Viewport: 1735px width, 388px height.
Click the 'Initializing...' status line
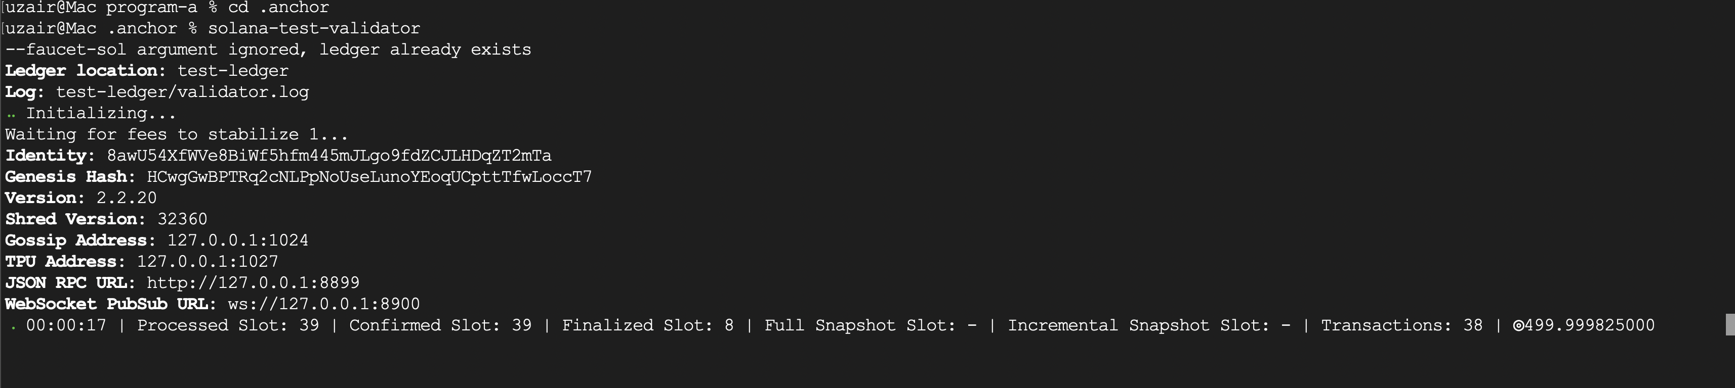click(101, 113)
